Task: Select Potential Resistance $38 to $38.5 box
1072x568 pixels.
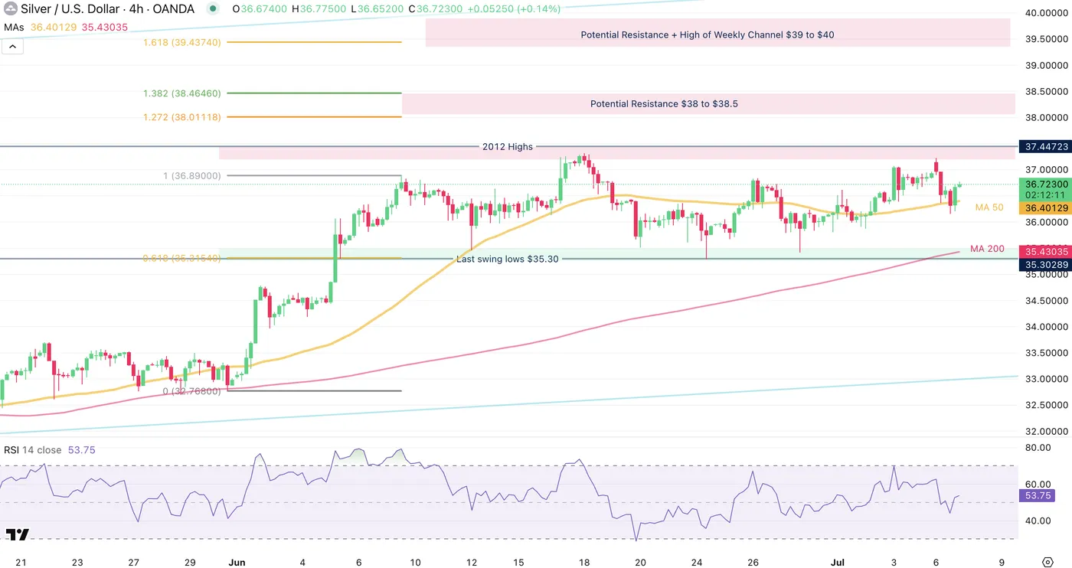Action: (663, 104)
